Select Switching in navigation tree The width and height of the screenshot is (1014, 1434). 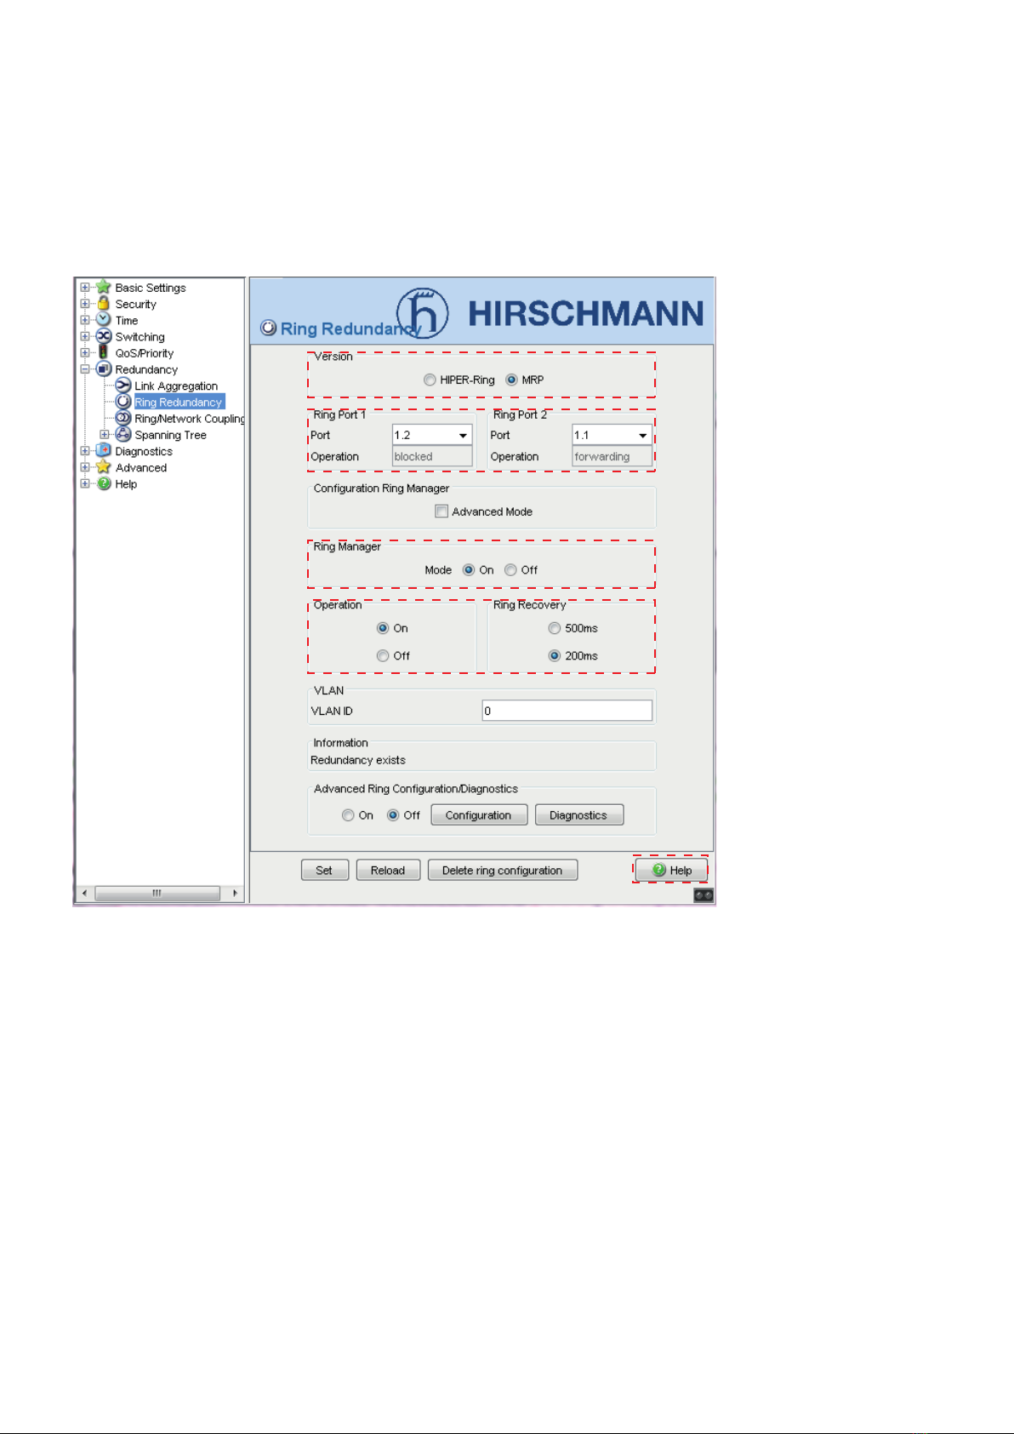click(140, 337)
